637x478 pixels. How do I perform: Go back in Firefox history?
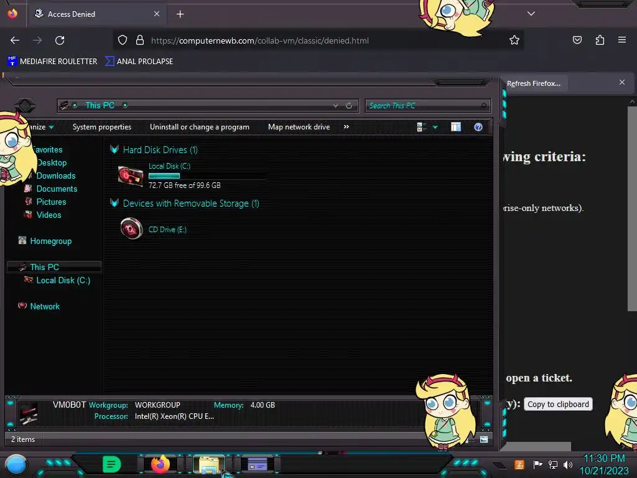click(15, 40)
